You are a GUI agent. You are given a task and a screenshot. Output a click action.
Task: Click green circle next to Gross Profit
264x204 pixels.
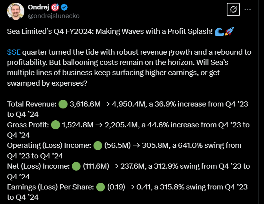[x=56, y=125]
